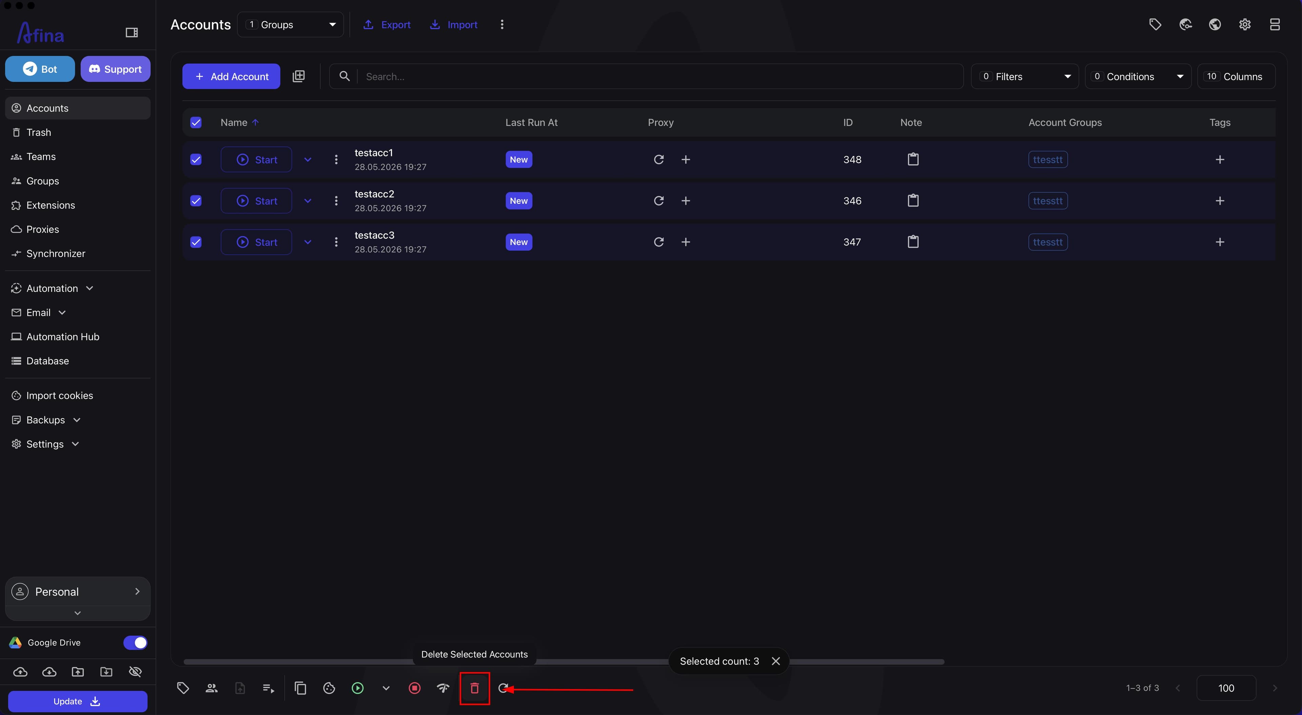Open Extensions in the sidebar
The height and width of the screenshot is (715, 1302).
click(x=77, y=205)
